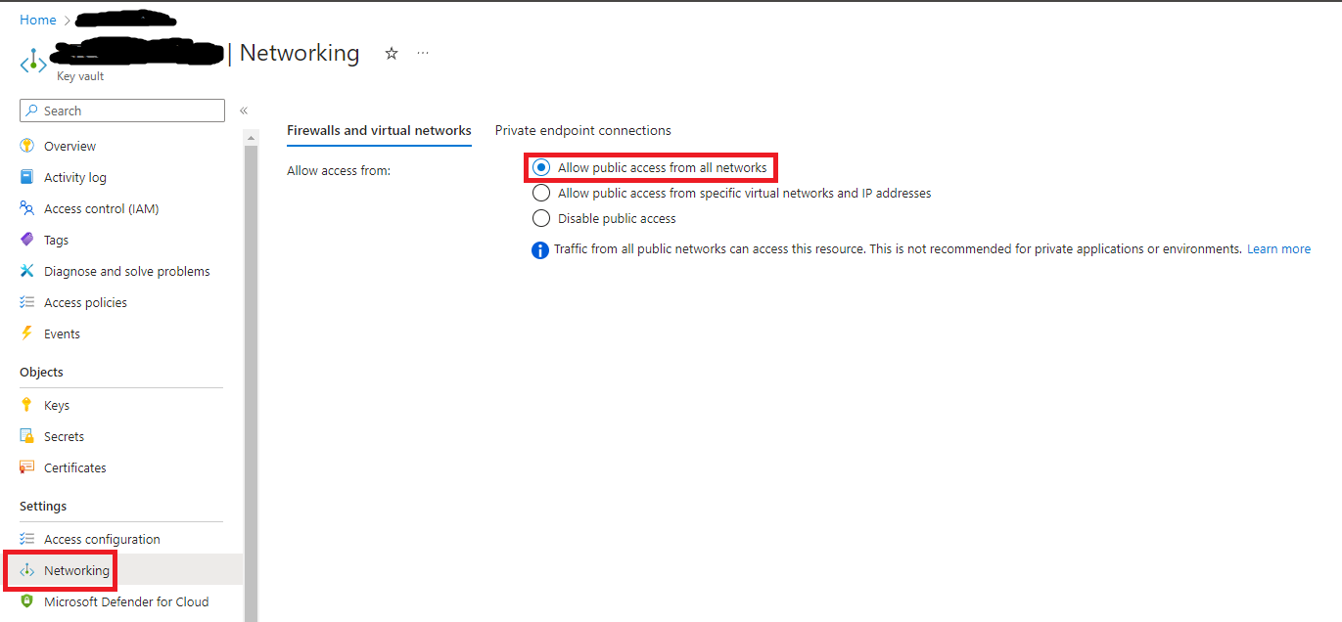Open the Certificates section
Screen dimensions: 1342x622
tap(74, 466)
